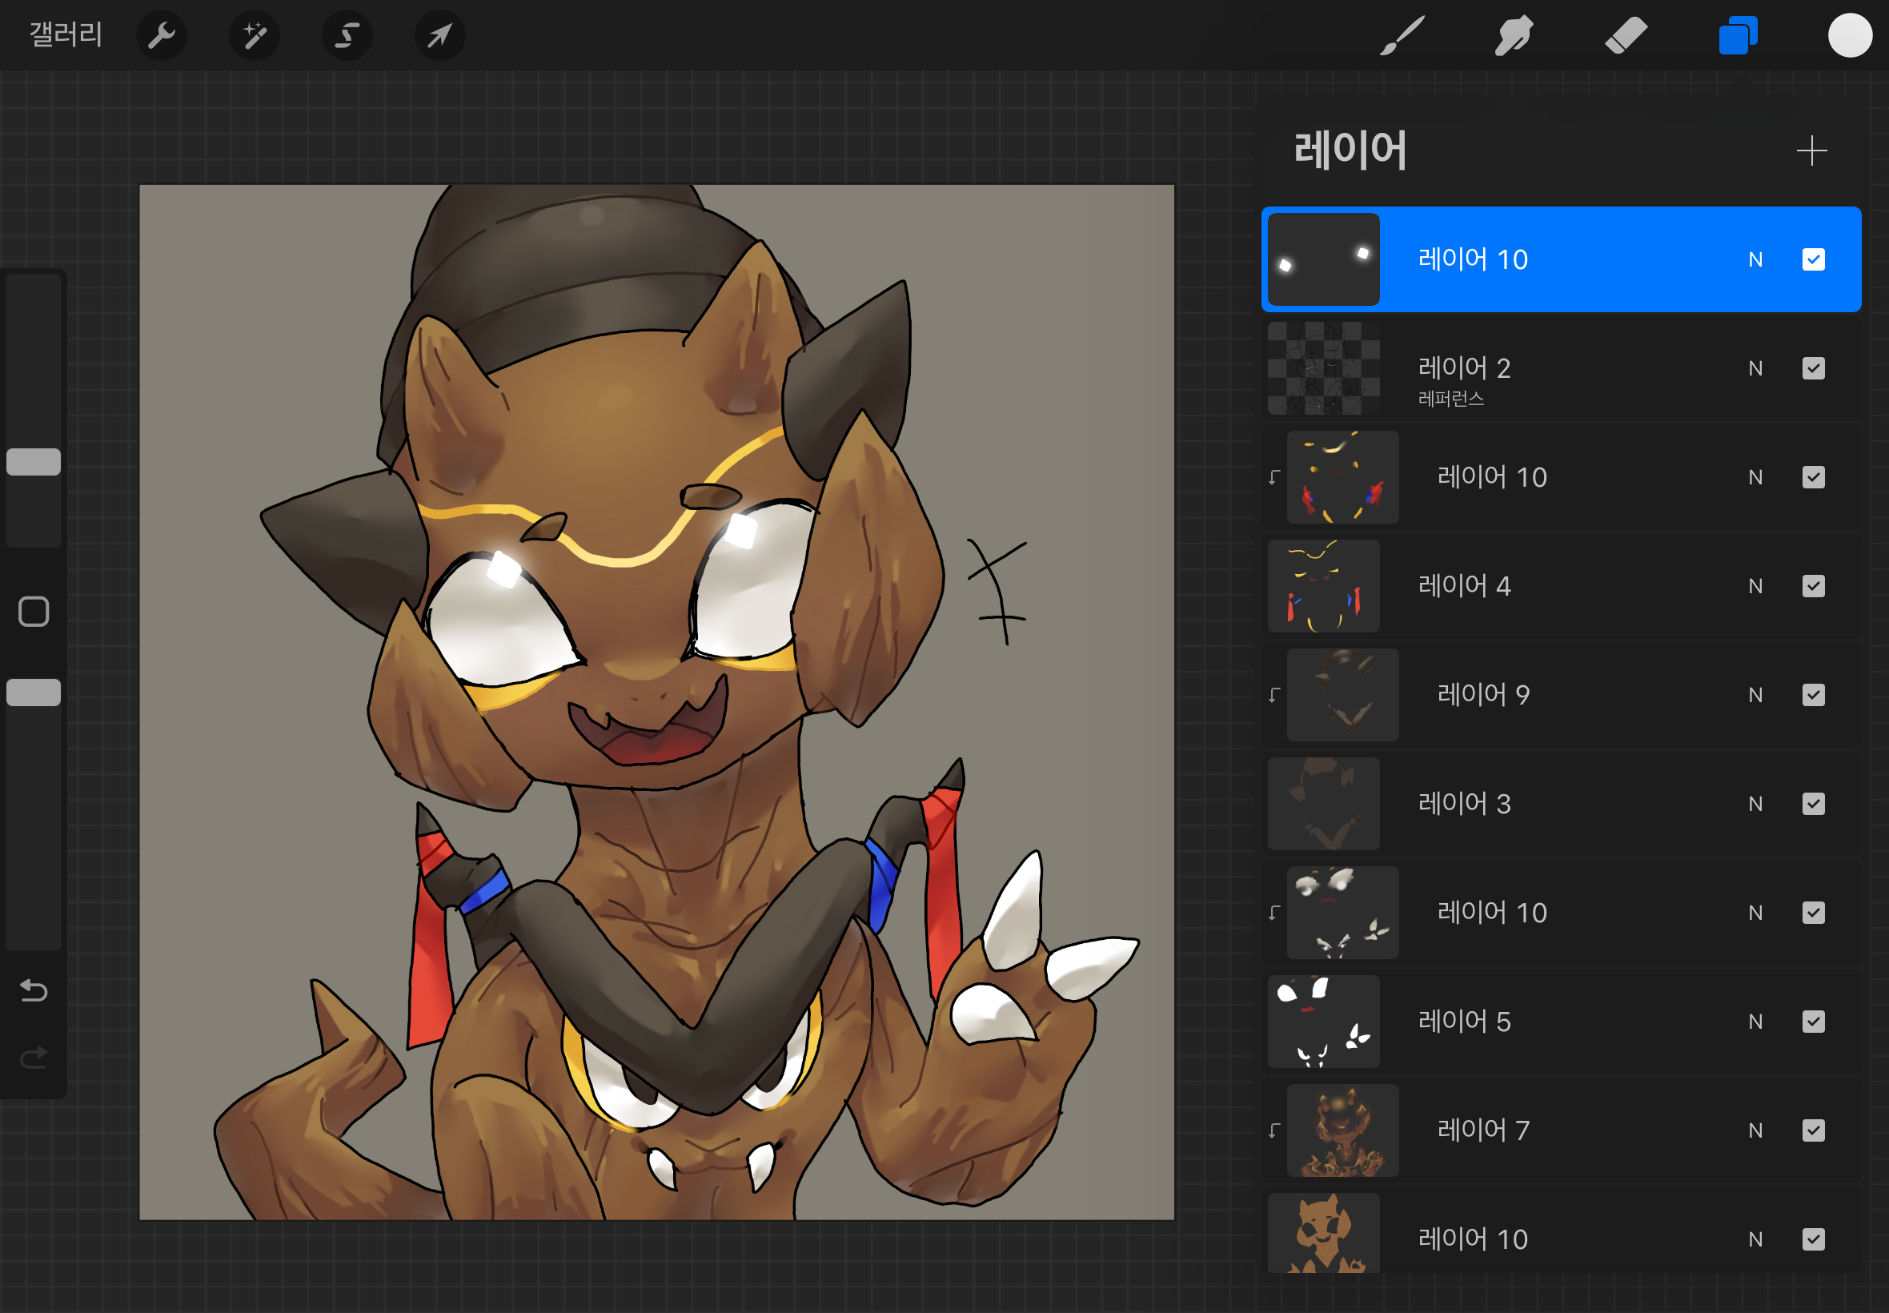Tap the undo arrow in sidebar
This screenshot has width=1889, height=1313.
coord(34,990)
